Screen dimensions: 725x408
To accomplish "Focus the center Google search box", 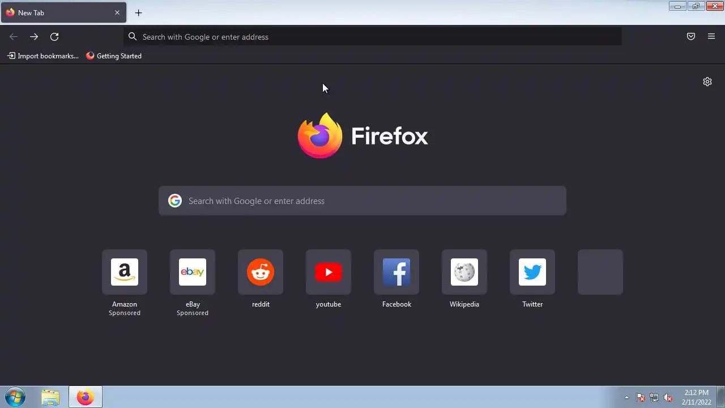I will click(x=362, y=201).
